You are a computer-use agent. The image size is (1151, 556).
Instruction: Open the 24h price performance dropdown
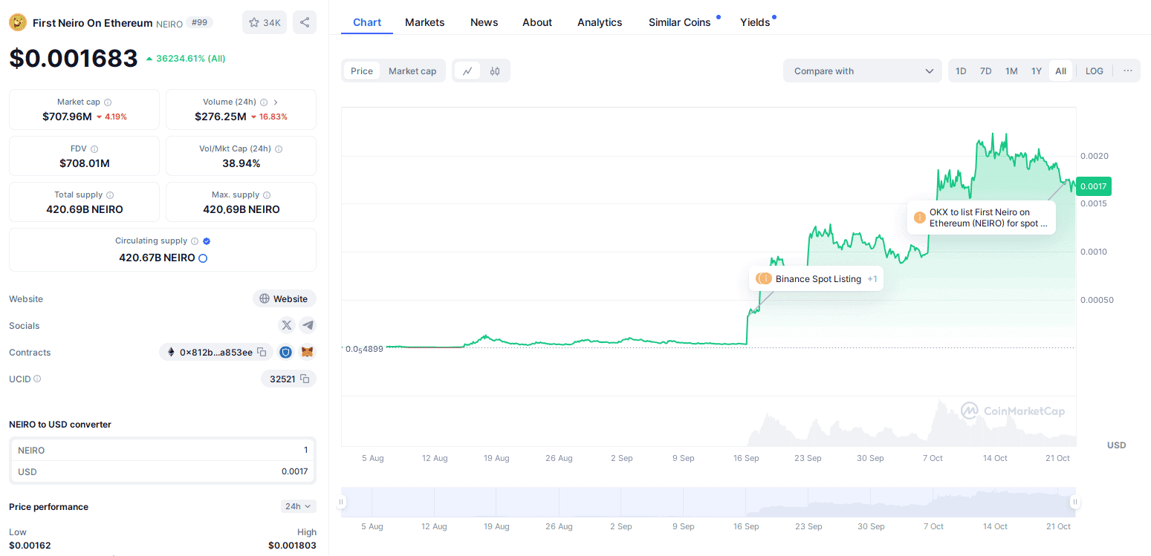(299, 506)
